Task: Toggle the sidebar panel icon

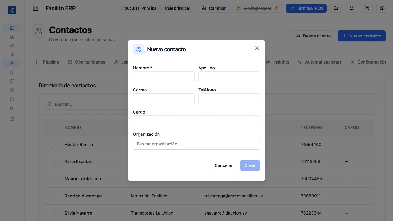Action: (x=36, y=8)
